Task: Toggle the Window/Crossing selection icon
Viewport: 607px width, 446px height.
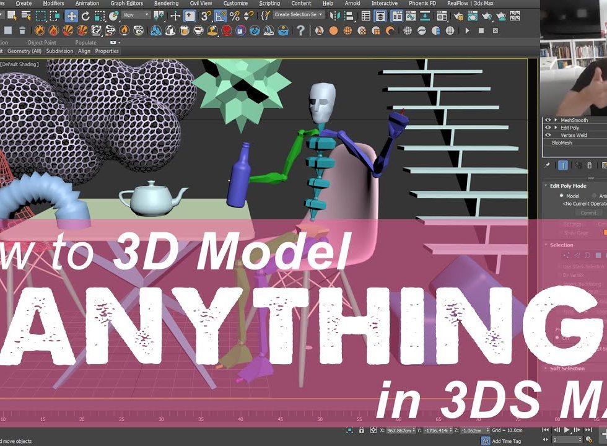Action: [55, 16]
